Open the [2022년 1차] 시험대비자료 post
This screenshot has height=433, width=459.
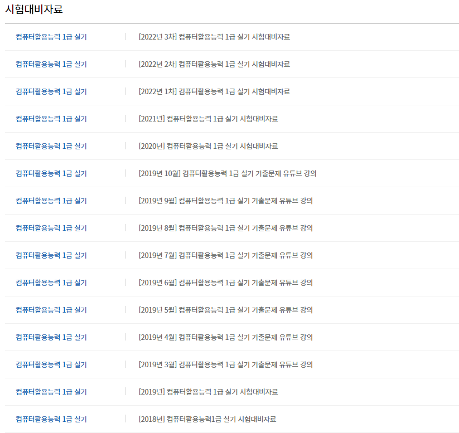(x=214, y=92)
